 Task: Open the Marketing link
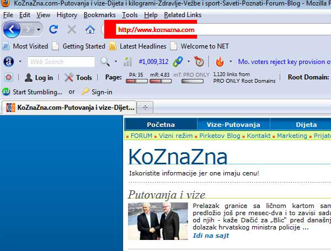(x=292, y=136)
